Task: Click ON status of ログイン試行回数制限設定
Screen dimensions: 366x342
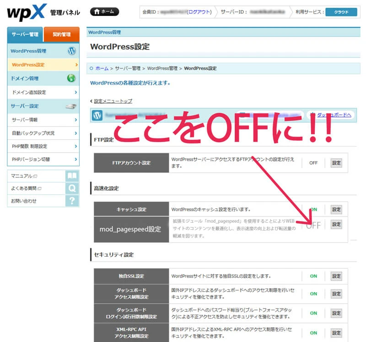Action: click(313, 313)
